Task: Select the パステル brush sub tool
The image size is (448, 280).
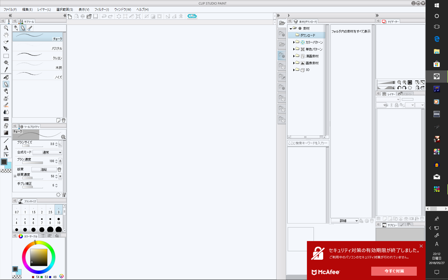Action: pos(38,46)
